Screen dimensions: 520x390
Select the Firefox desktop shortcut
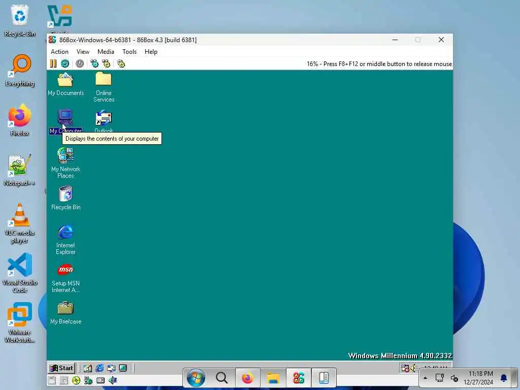click(20, 120)
